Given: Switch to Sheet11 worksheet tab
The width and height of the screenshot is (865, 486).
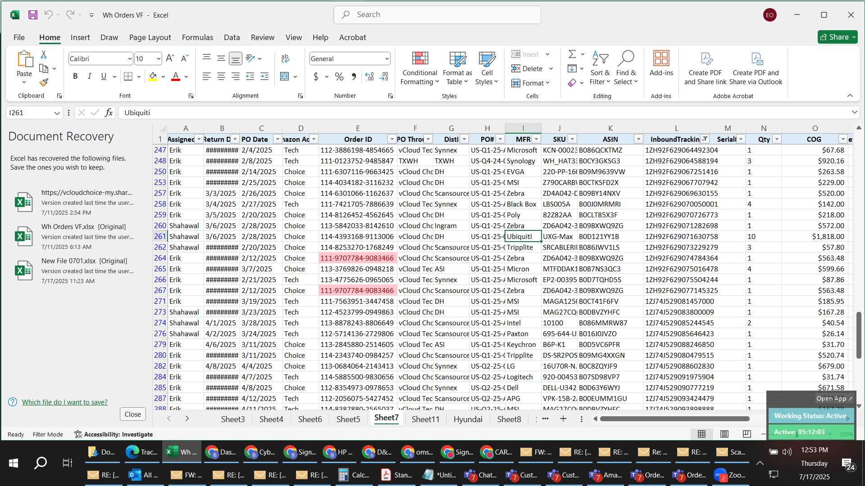Looking at the screenshot, I should coord(425,419).
